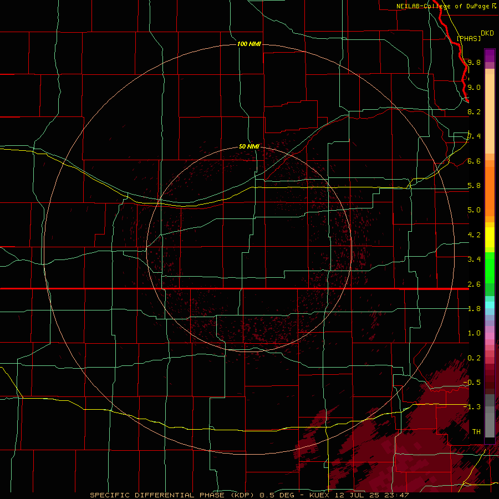Viewport: 499px width, 499px height.
Task: Click the TH label on the scale
Action: (476, 432)
